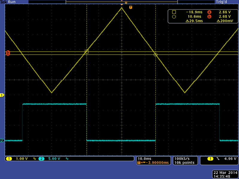This screenshot has height=179, width=239.
Task: Click the 4.96 V trigger level readout
Action: coord(230,159)
